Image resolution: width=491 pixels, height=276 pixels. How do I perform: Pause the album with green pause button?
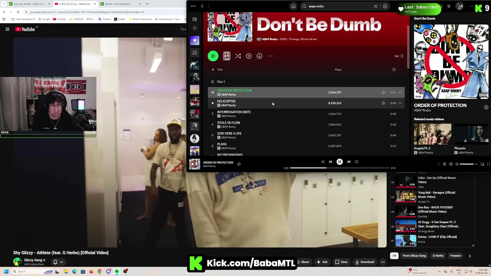[213, 56]
